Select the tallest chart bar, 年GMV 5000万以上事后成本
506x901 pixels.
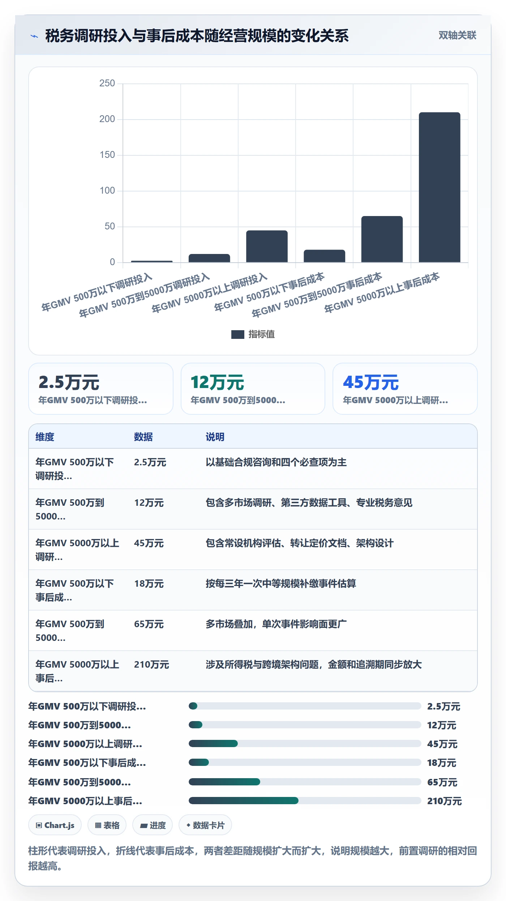point(439,187)
